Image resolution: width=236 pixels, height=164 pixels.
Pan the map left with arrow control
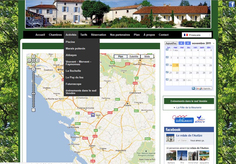click(29, 60)
